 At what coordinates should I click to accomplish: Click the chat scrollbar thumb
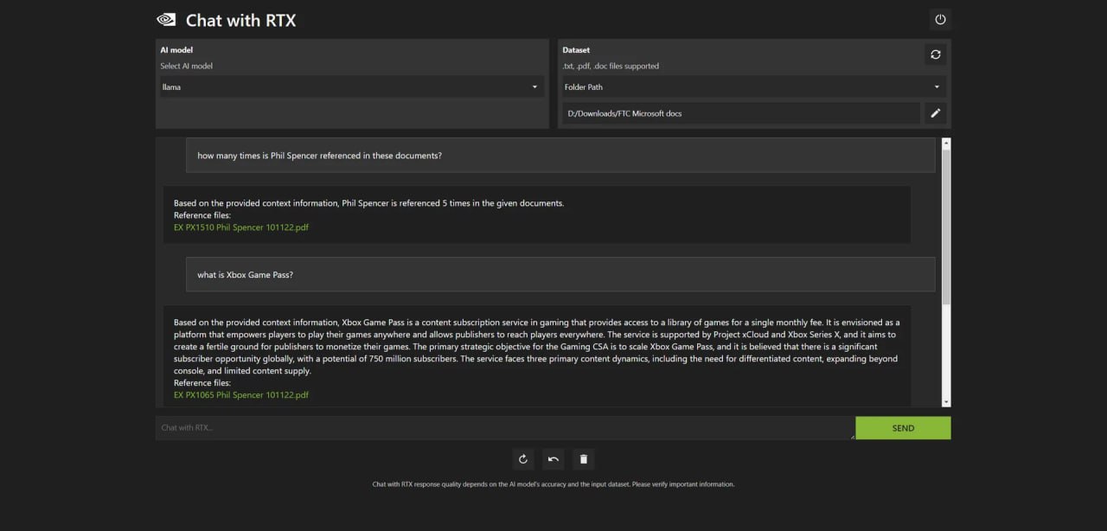point(946,225)
